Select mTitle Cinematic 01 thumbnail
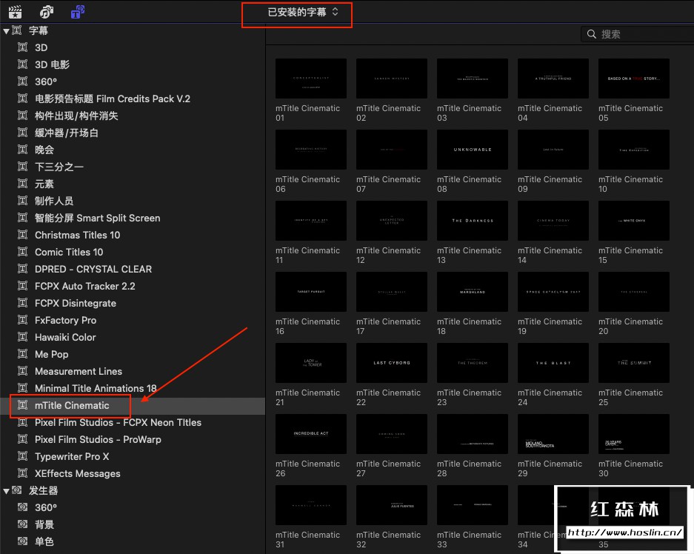 [x=311, y=79]
